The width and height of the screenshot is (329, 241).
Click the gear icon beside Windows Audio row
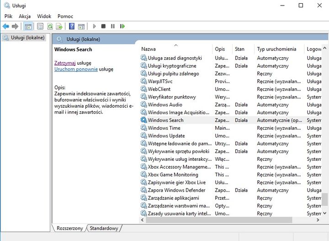coord(144,104)
